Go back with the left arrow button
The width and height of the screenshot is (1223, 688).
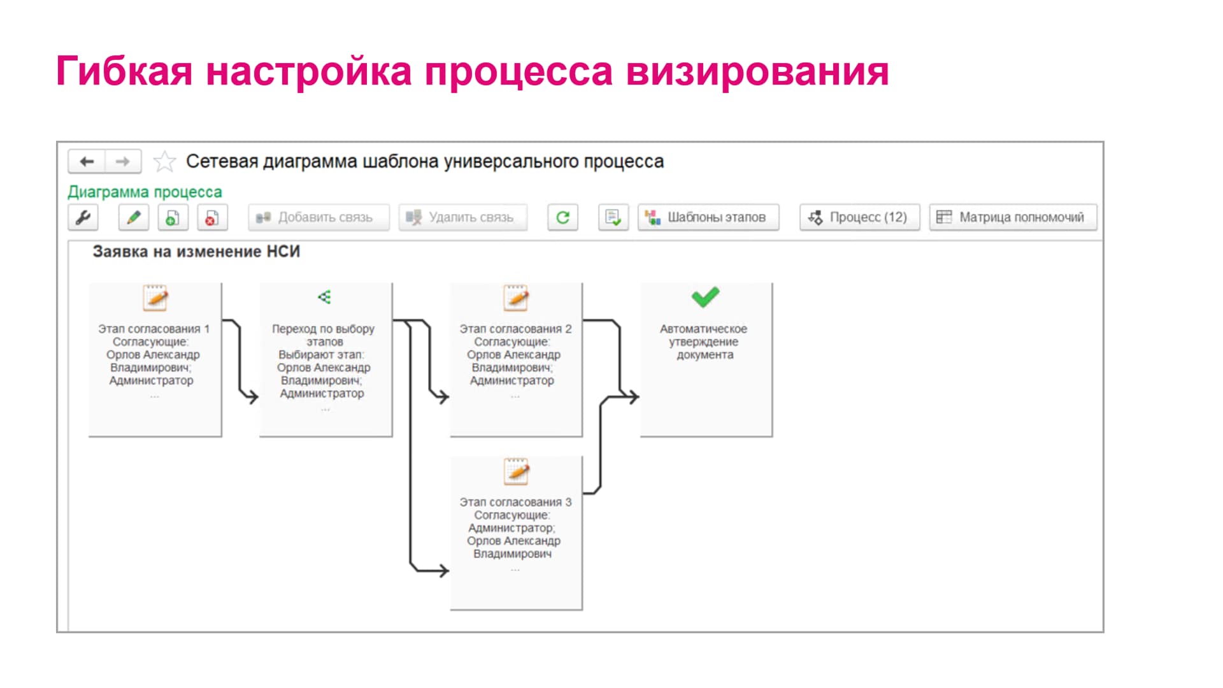(x=87, y=162)
